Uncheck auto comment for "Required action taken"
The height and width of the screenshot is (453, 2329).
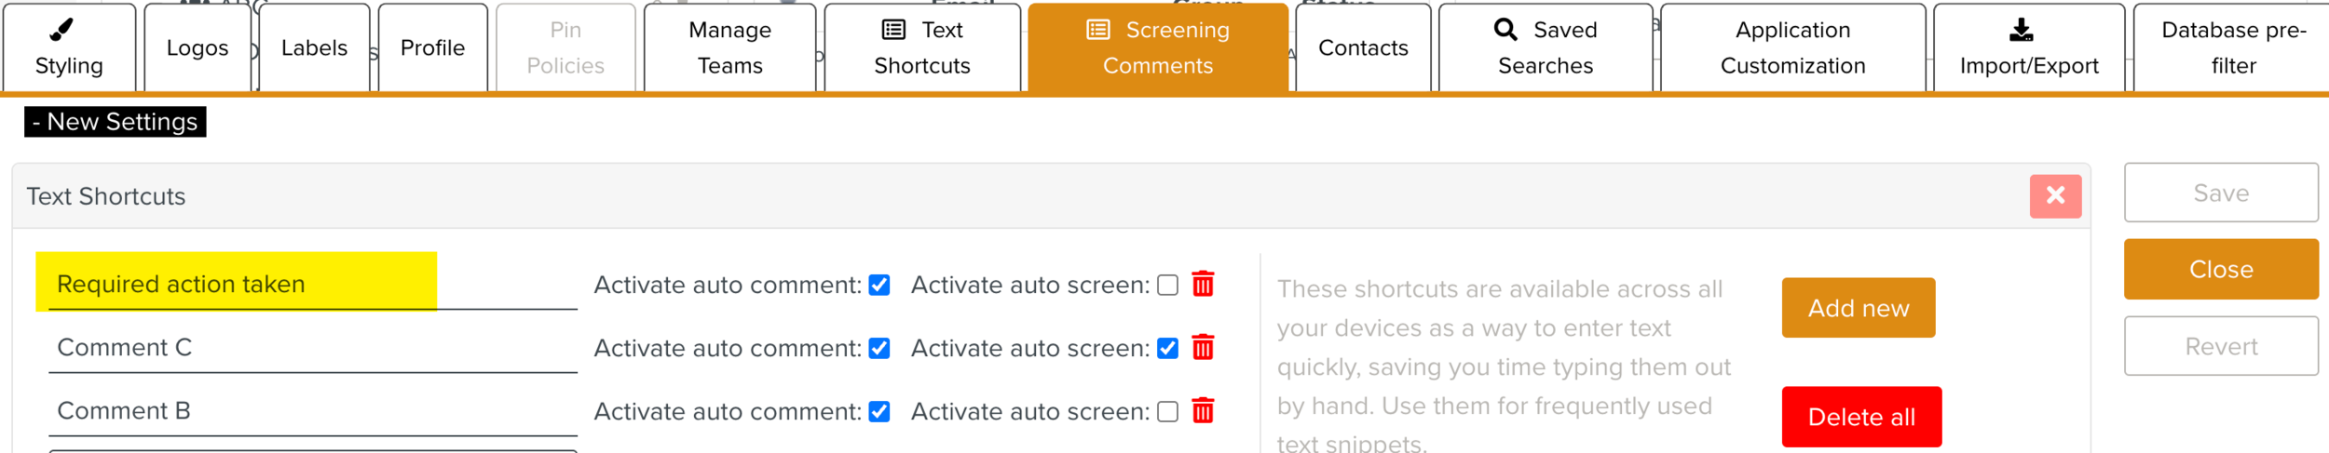click(878, 285)
